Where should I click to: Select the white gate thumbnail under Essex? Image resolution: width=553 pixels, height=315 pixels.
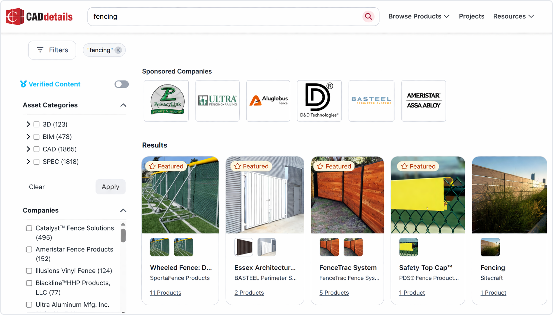point(267,247)
